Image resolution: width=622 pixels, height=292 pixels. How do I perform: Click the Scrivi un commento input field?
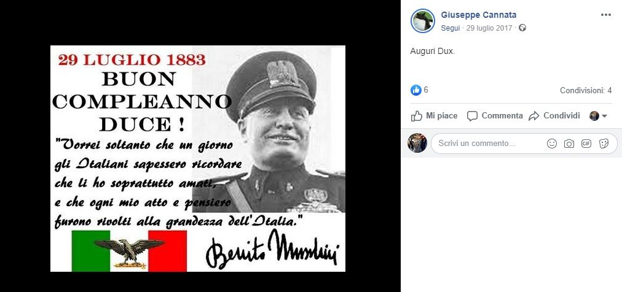[x=524, y=144]
